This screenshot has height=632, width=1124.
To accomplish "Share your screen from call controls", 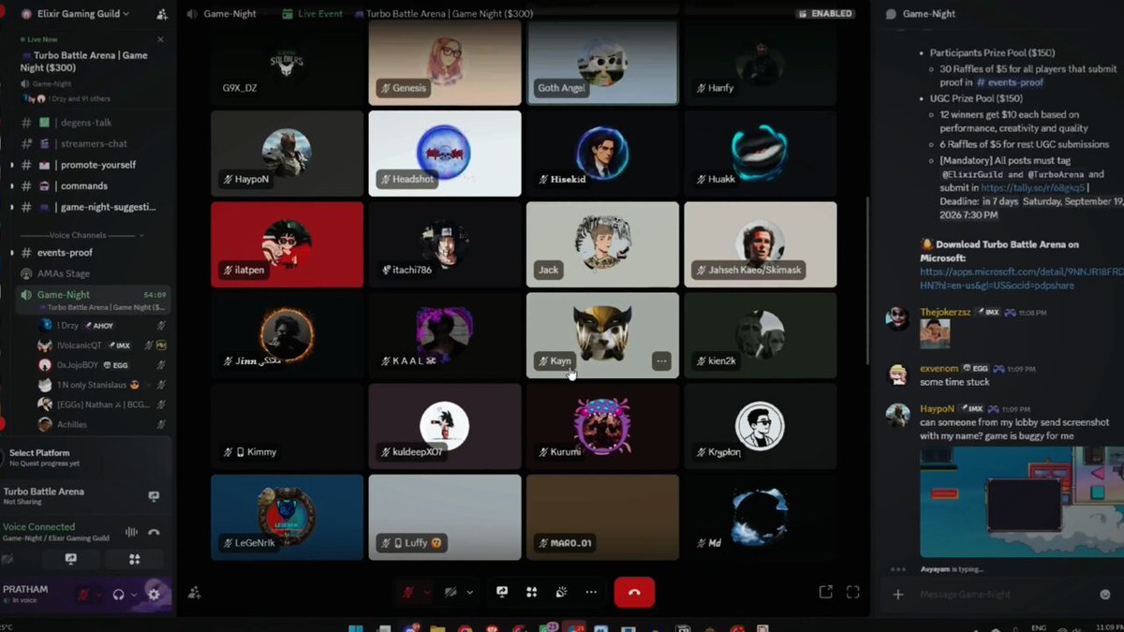I will pyautogui.click(x=502, y=592).
